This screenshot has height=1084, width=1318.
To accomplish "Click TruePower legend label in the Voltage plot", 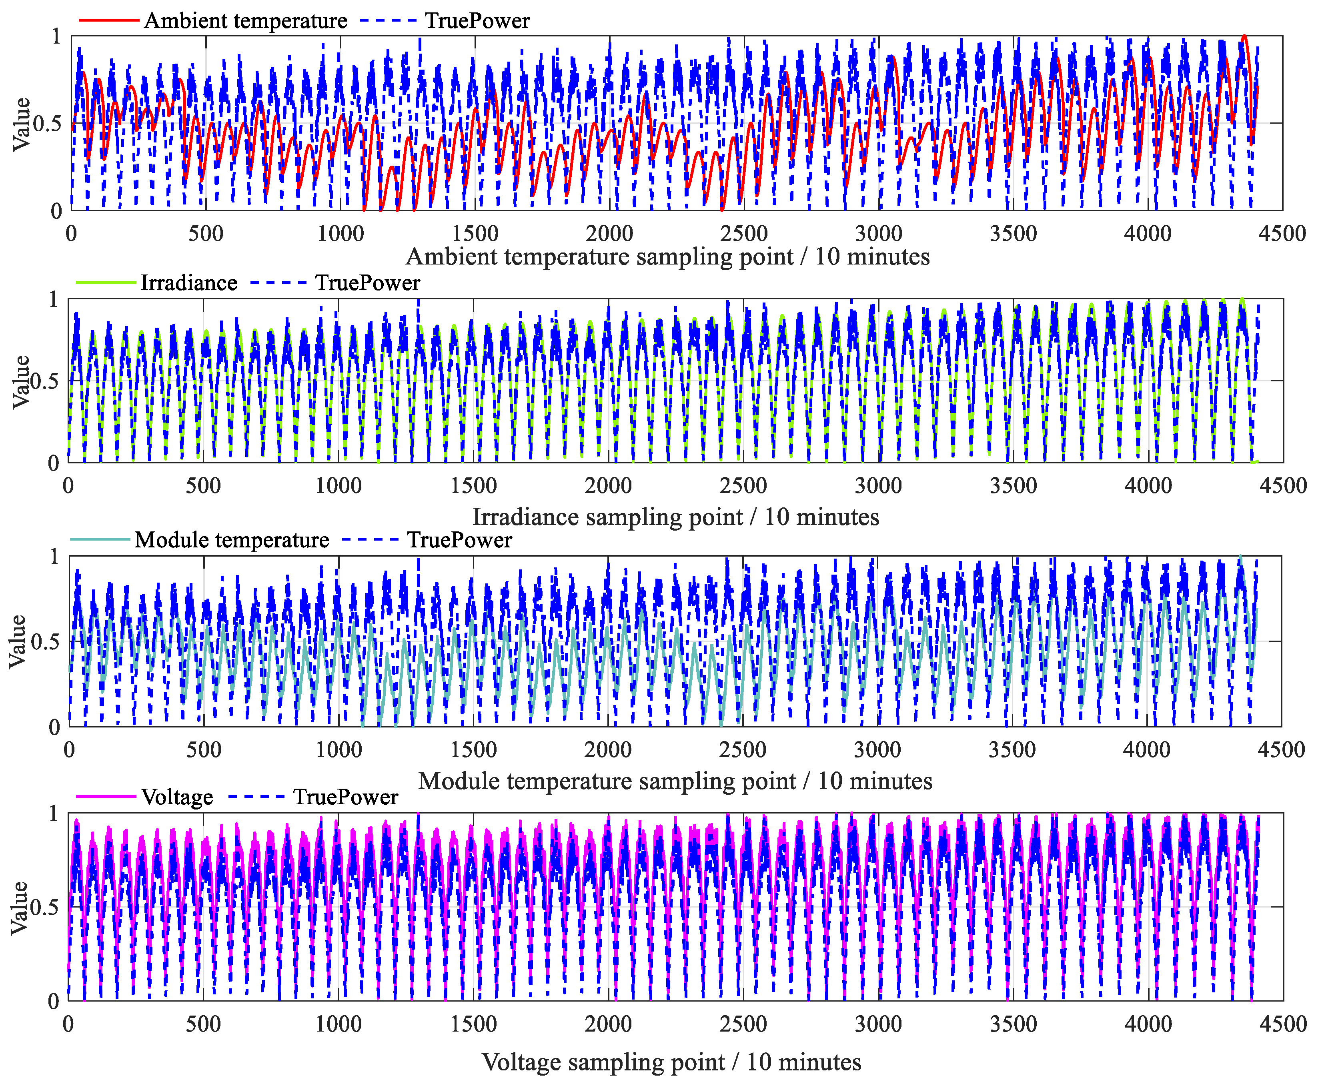I will [345, 797].
